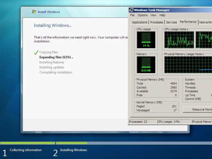This screenshot has height=159, width=212.
Task: Click the Total label under Physical Memory
Action: point(140,83)
